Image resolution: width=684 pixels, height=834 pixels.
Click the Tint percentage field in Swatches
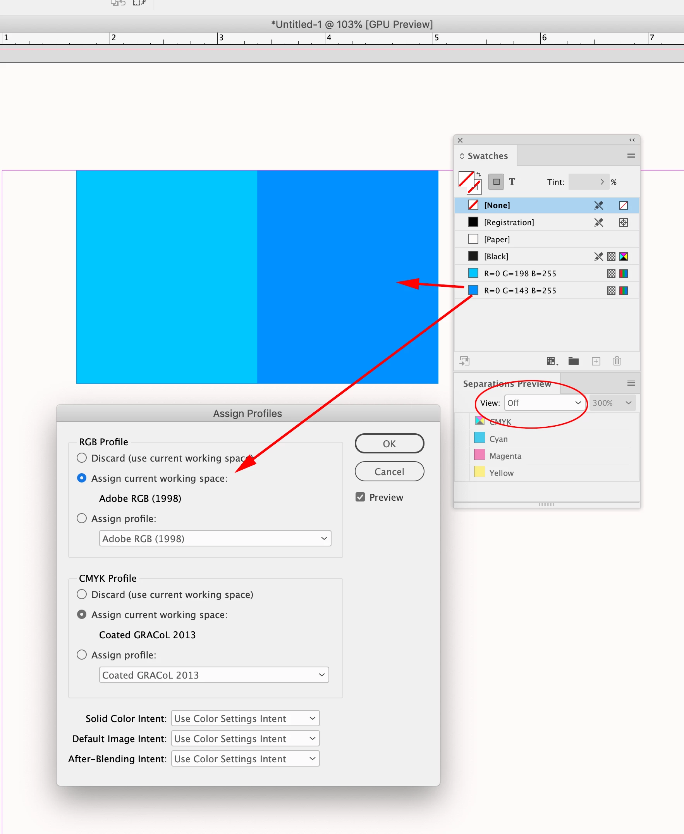point(588,182)
